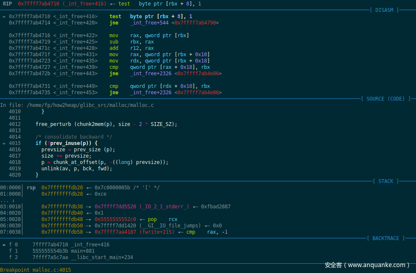The image size is (416, 273).
Task: Select the SOURCE (CODE) section header
Action: click(385, 99)
